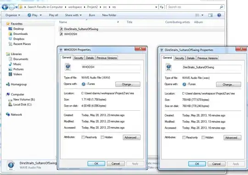Open Details tab in DireStraits Properties
Image resolution: width=248 pixels, height=175 pixels.
click(191, 58)
